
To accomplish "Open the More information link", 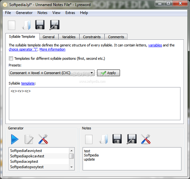I will point(52,49).
